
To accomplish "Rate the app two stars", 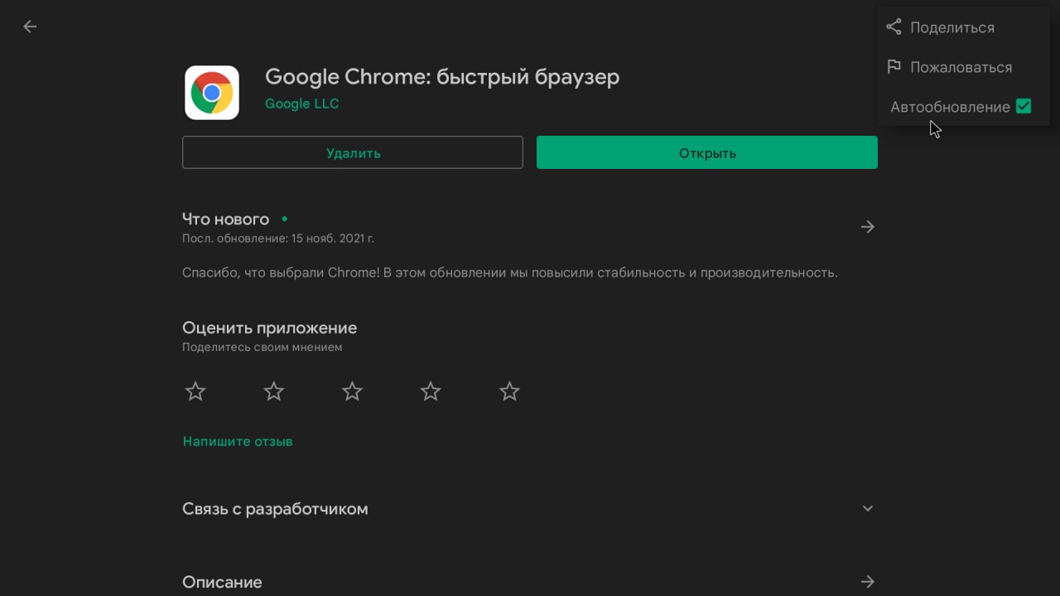I will (x=274, y=392).
